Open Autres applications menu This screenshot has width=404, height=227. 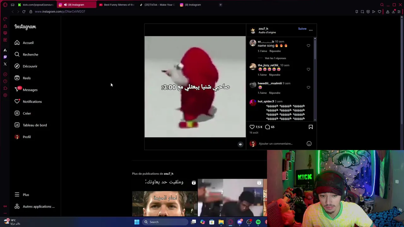click(x=34, y=207)
